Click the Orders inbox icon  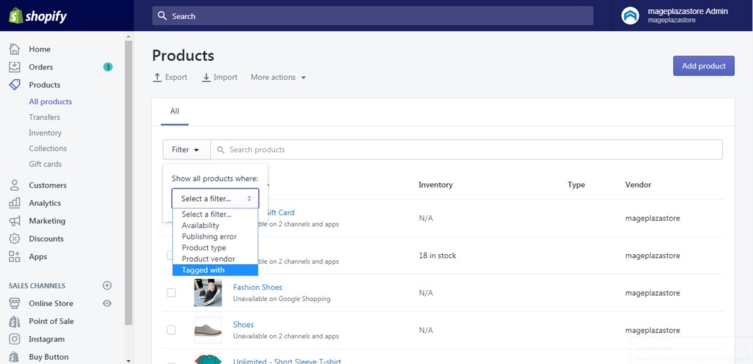[14, 67]
